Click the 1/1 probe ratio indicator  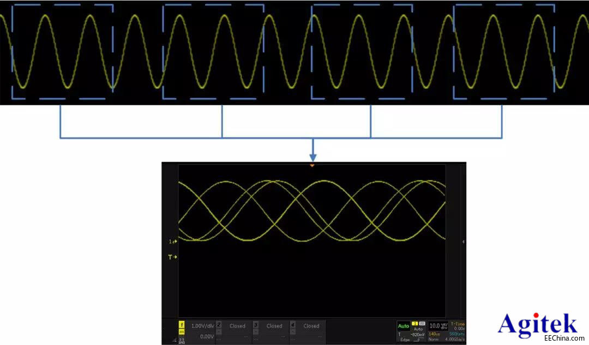pos(182,341)
